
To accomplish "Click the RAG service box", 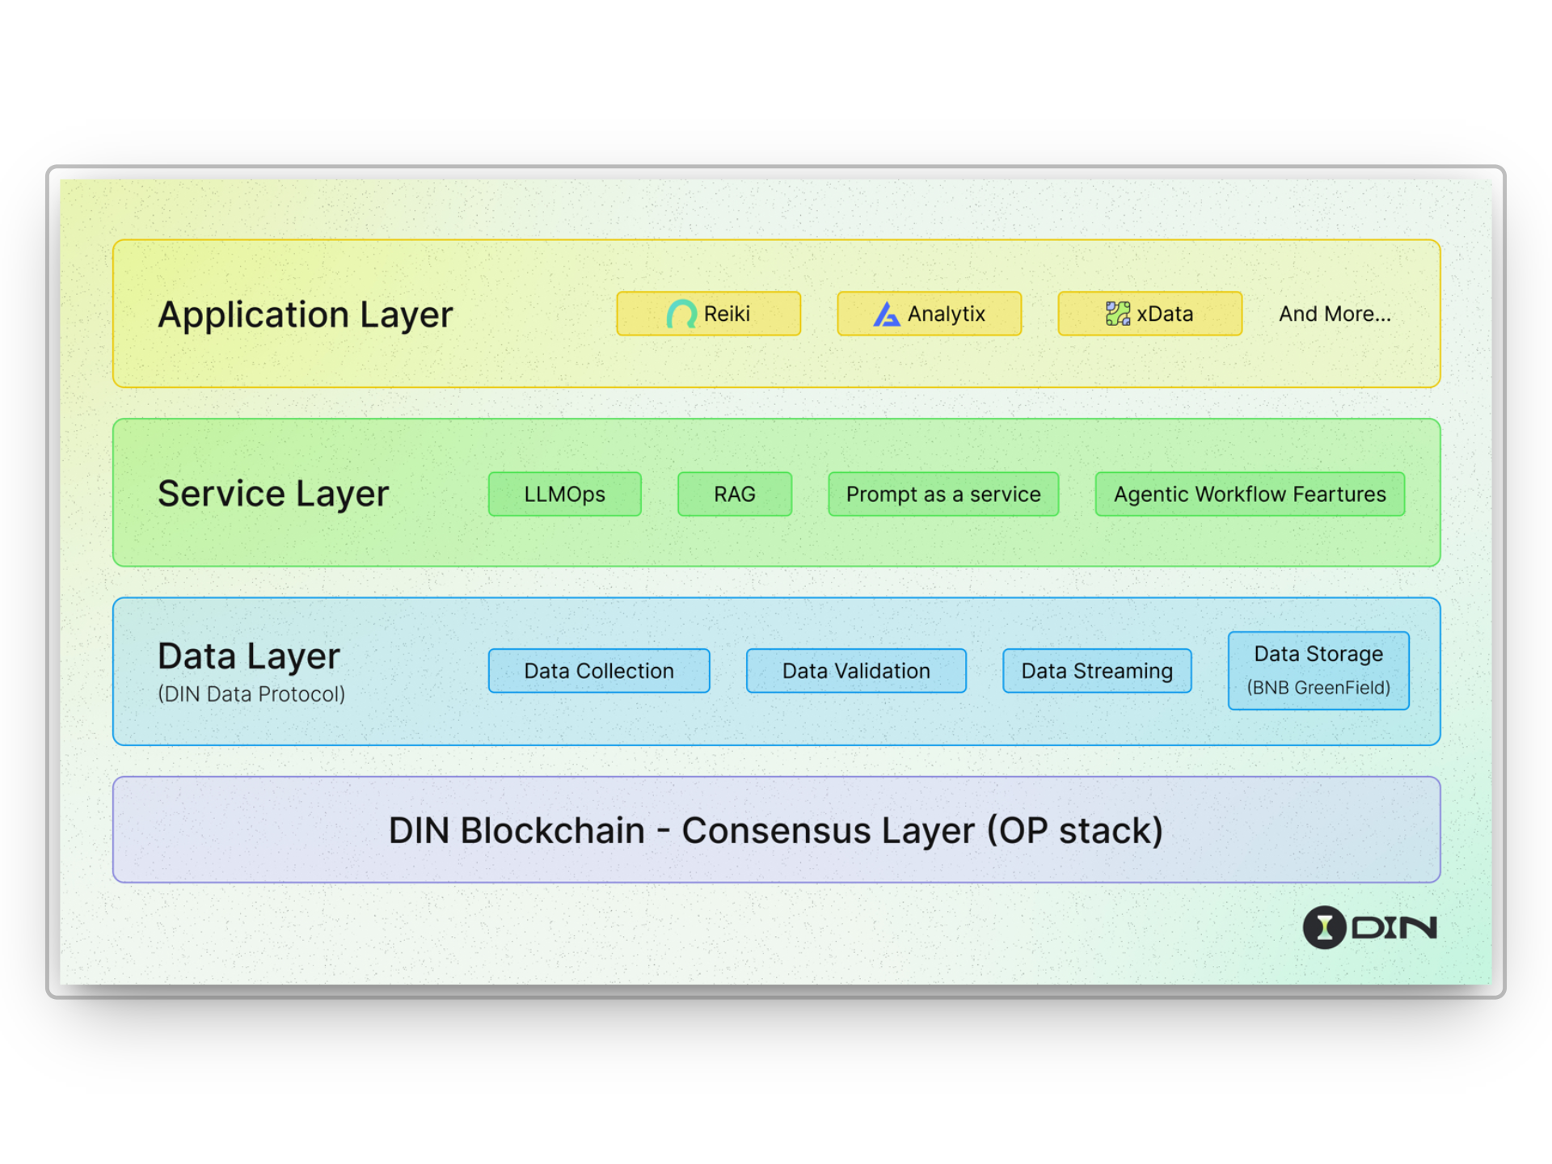I will click(734, 494).
